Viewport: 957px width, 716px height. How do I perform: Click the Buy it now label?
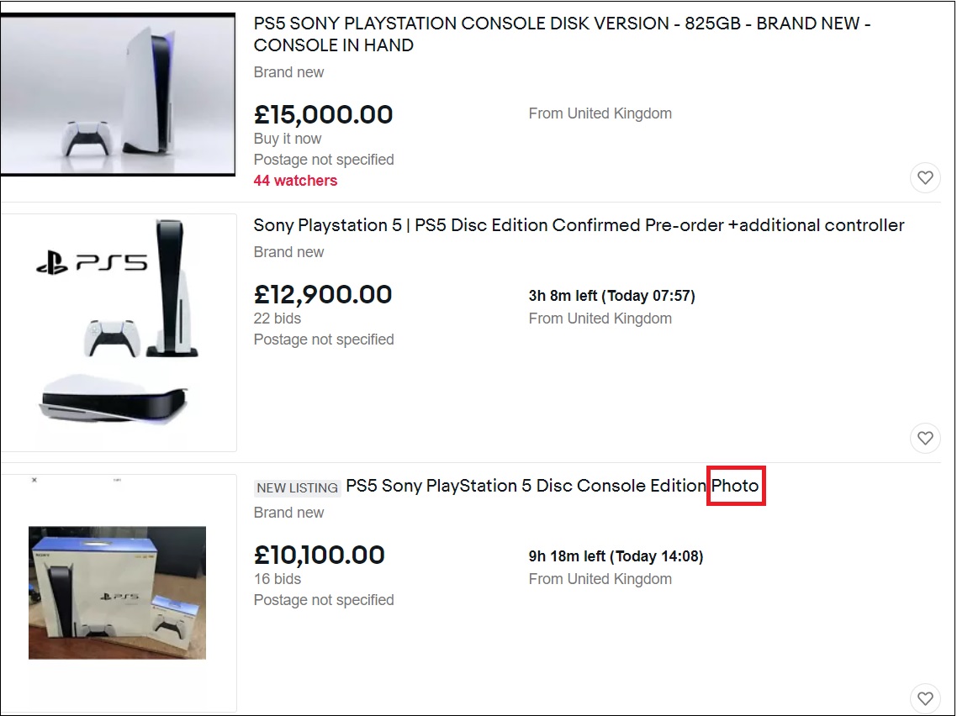[x=288, y=139]
